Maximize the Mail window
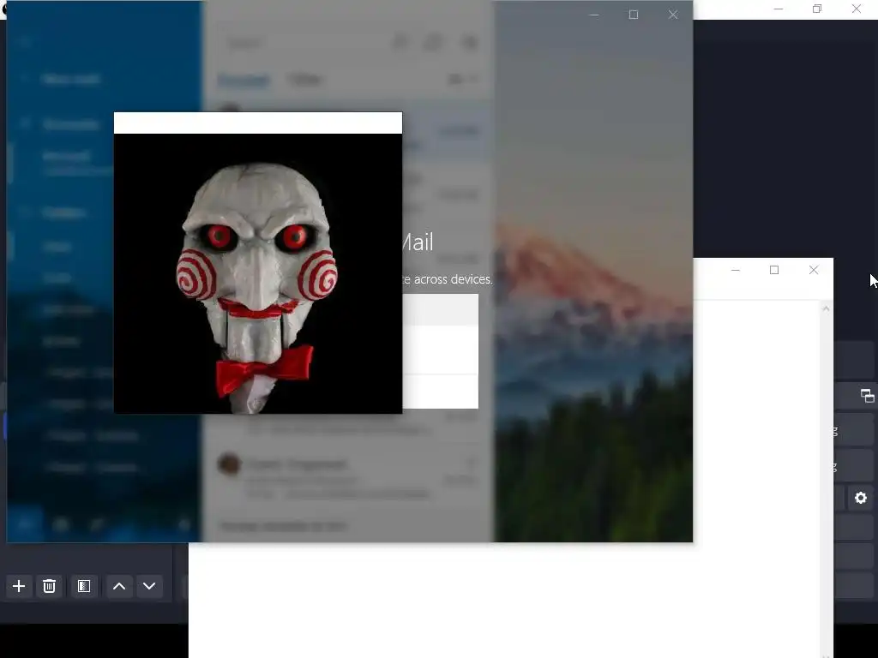The height and width of the screenshot is (658, 878). [634, 15]
